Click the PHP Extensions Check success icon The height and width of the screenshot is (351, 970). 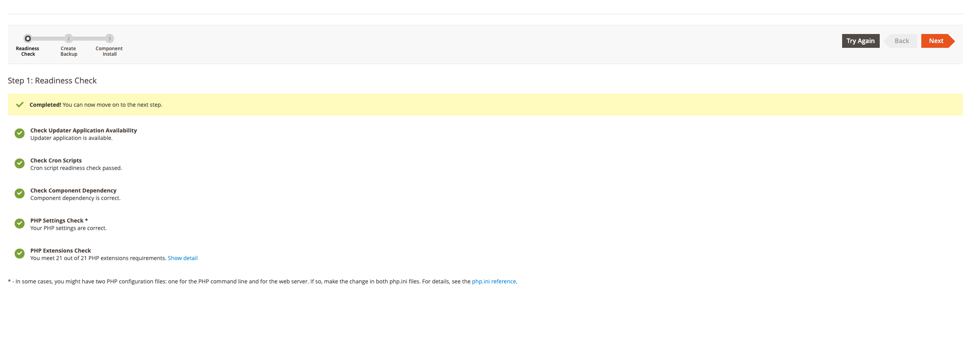point(19,254)
